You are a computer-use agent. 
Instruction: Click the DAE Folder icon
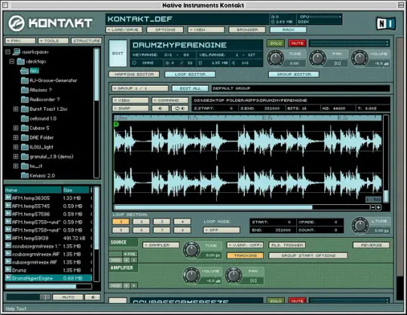click(x=25, y=137)
